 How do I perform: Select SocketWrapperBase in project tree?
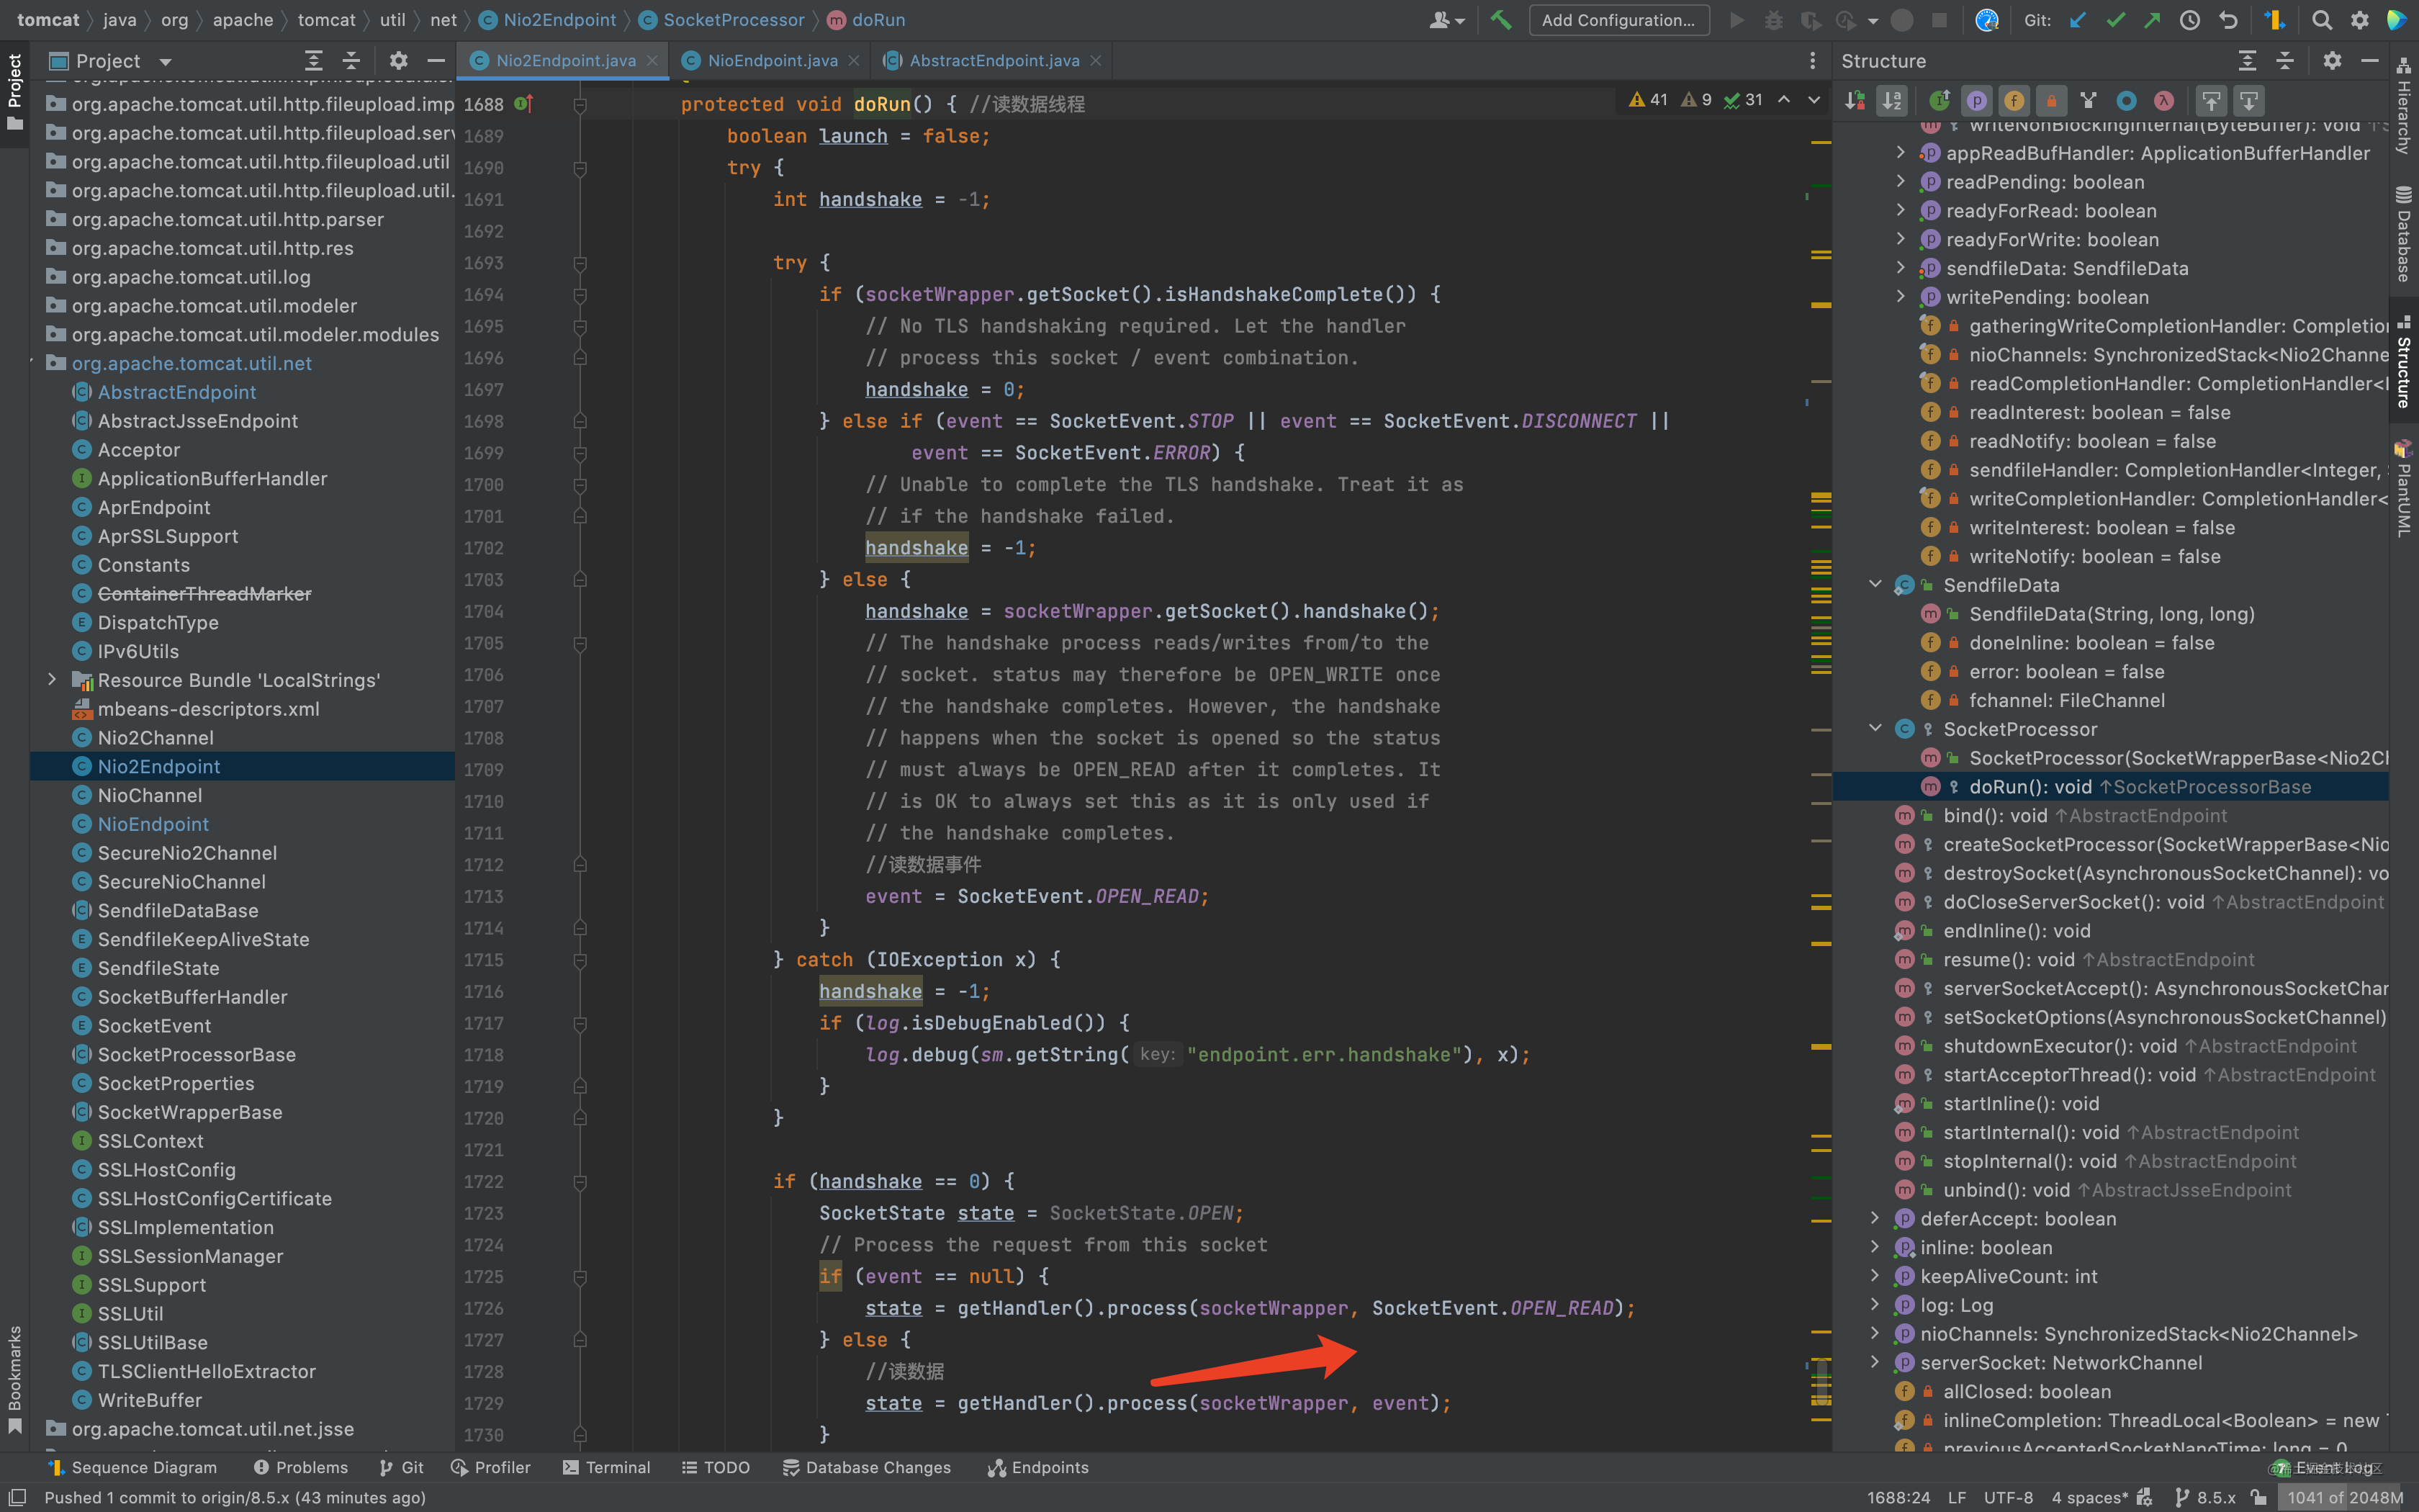(x=190, y=1112)
